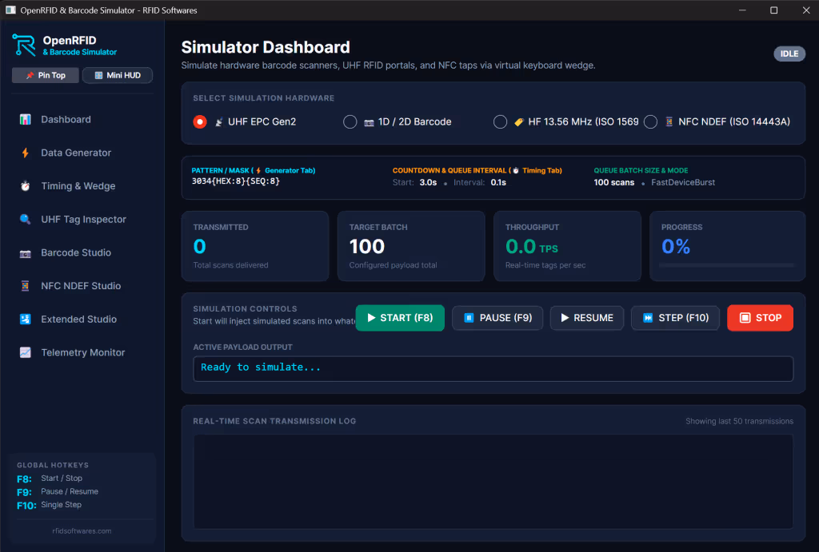
Task: Select the NFC NDEF (ISO 14443A) radio button
Action: [x=650, y=122]
